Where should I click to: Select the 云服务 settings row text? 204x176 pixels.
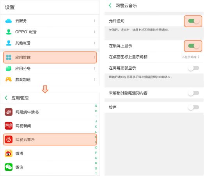point(21,21)
